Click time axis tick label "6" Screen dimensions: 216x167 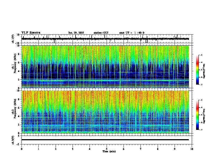[124, 149]
